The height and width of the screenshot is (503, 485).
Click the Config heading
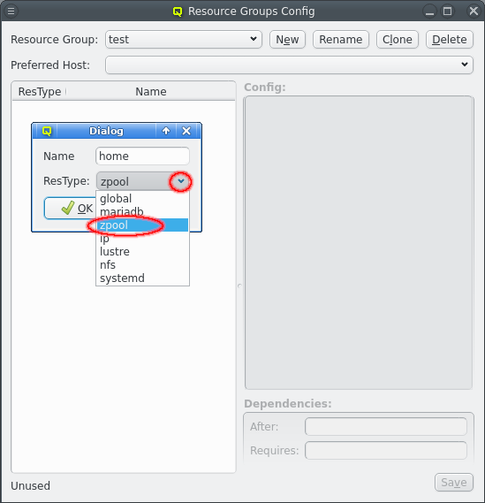[265, 88]
